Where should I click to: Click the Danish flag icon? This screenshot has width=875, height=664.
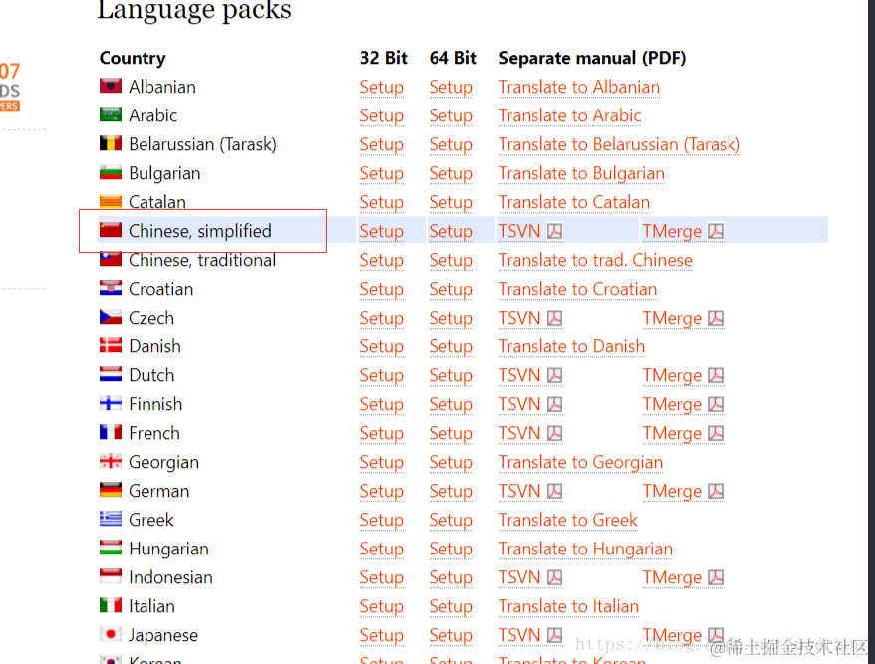(x=111, y=345)
